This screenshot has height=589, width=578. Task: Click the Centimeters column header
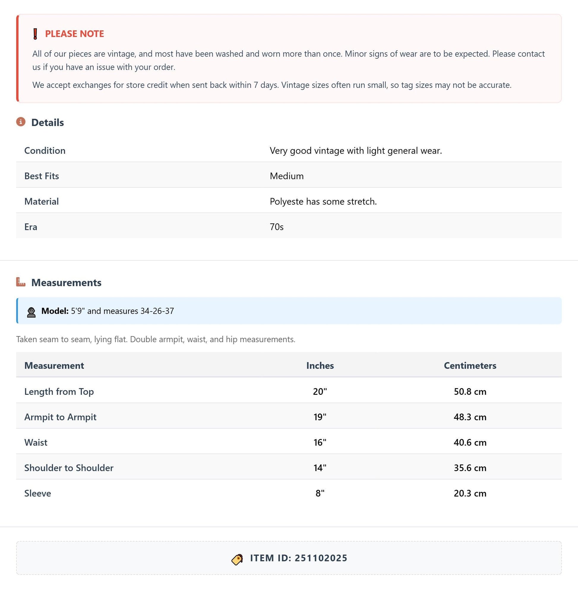pyautogui.click(x=470, y=366)
